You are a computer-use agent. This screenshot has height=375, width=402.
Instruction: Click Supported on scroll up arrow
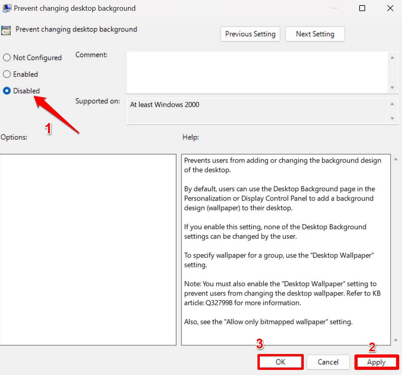pos(392,104)
